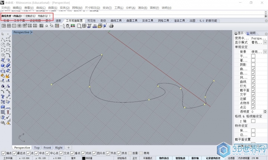Switch to Front viewport tab
Screen dimensions: 268x160
click(47, 148)
